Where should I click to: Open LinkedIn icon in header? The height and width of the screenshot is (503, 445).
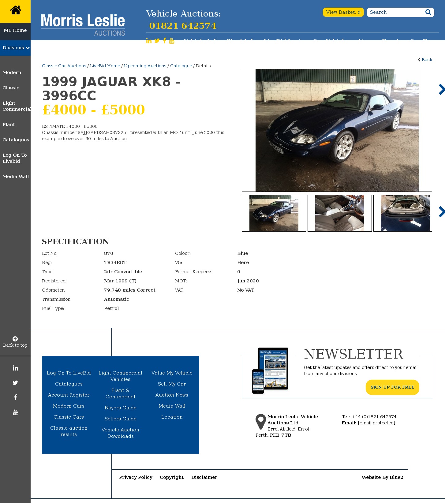tap(149, 41)
